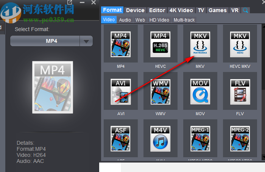Click the MKV caption label
Viewport: 265px width, 172px height.
[x=200, y=66]
